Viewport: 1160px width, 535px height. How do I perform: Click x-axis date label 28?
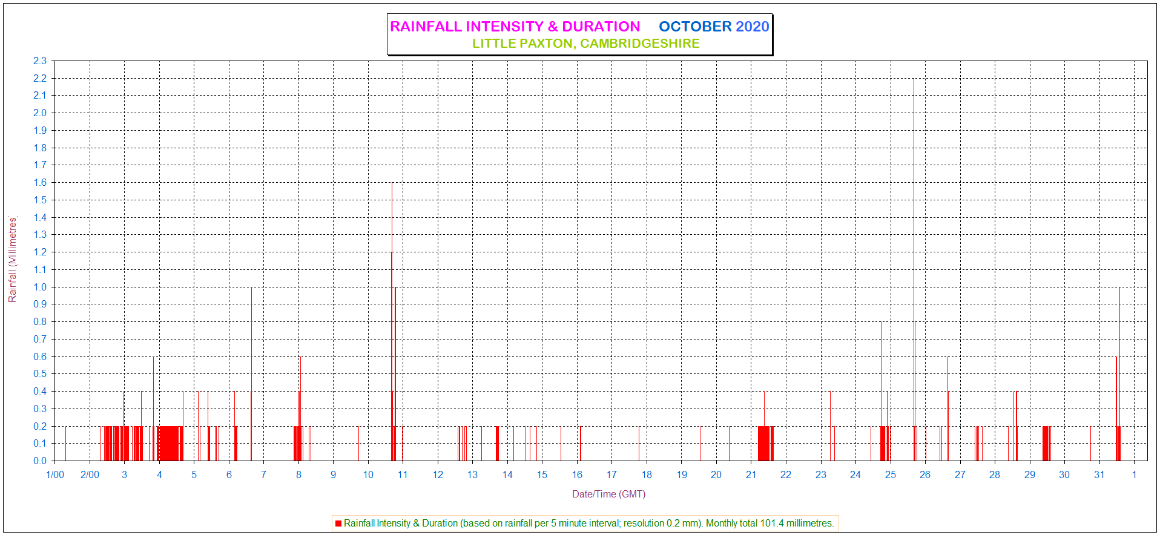995,475
